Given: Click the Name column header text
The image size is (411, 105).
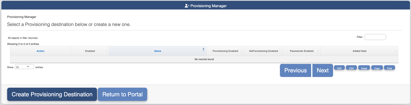Looking at the screenshot, I should tap(158, 51).
